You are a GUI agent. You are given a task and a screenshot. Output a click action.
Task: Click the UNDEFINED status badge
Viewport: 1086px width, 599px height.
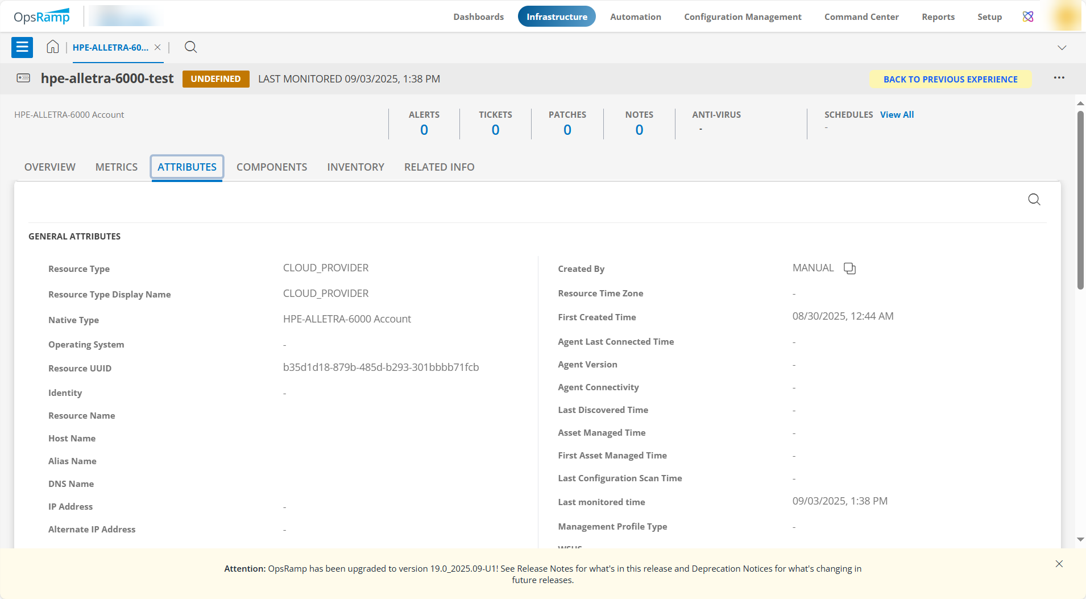click(x=215, y=79)
